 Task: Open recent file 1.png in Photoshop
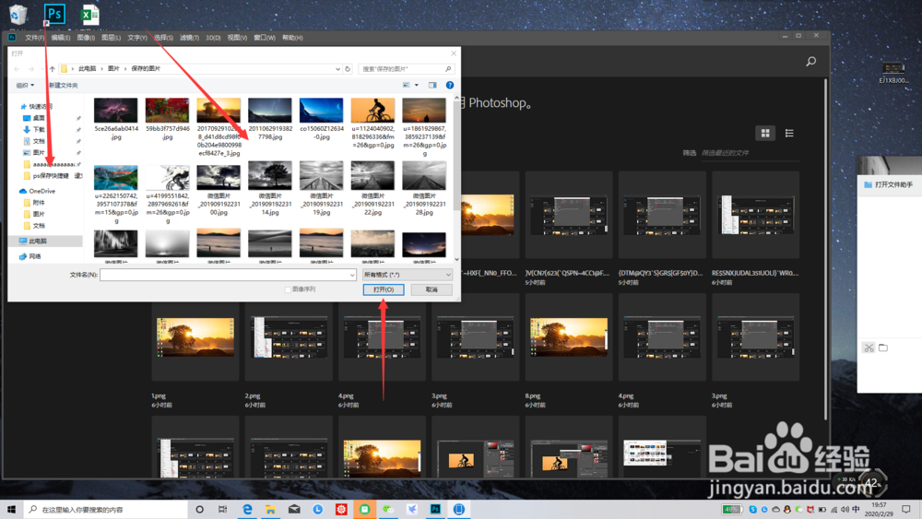tap(195, 337)
